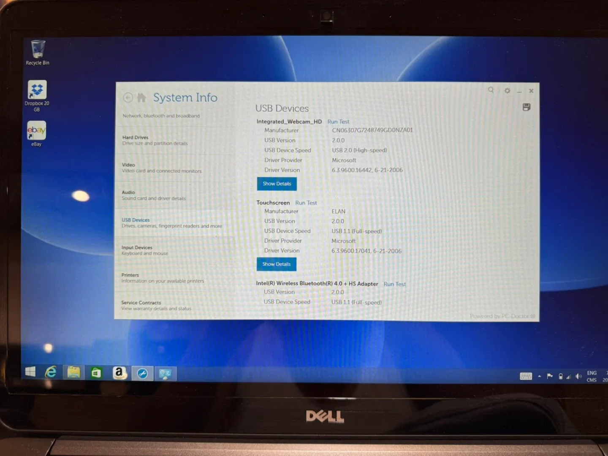The height and width of the screenshot is (456, 608).
Task: Open the System Info settings gear
Action: click(x=507, y=90)
